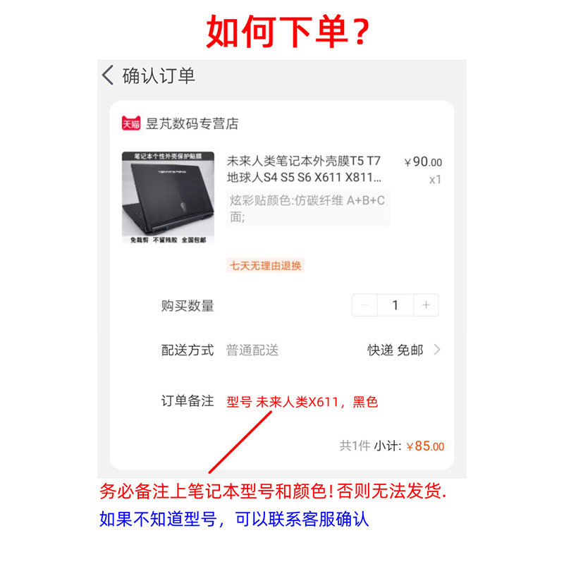Tap the 普通配送 delivery method text
Screen dimensions: 564x564
tap(252, 350)
